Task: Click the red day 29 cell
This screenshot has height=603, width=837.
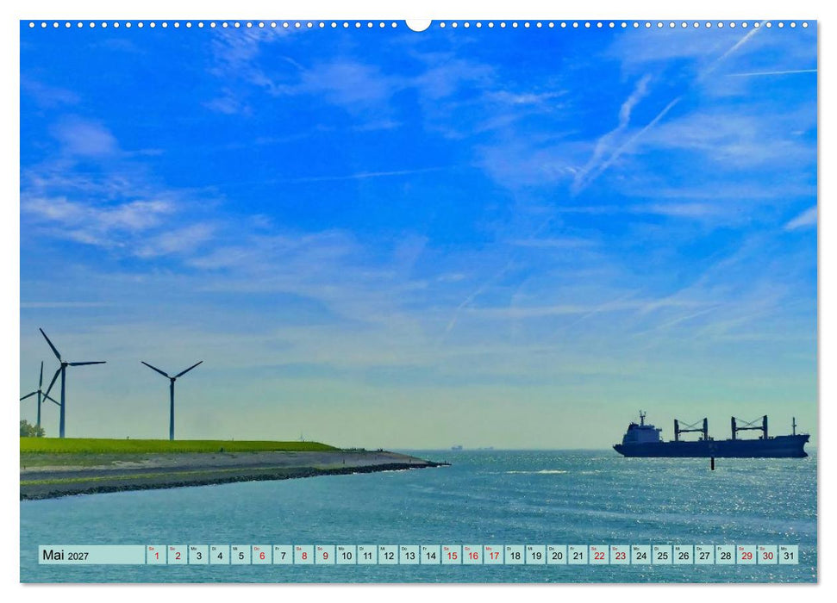Action: 746,555
